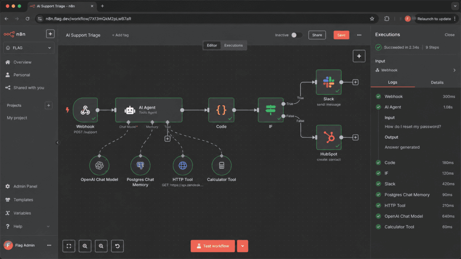This screenshot has width=461, height=259.
Task: Click the Save button
Action: point(341,35)
